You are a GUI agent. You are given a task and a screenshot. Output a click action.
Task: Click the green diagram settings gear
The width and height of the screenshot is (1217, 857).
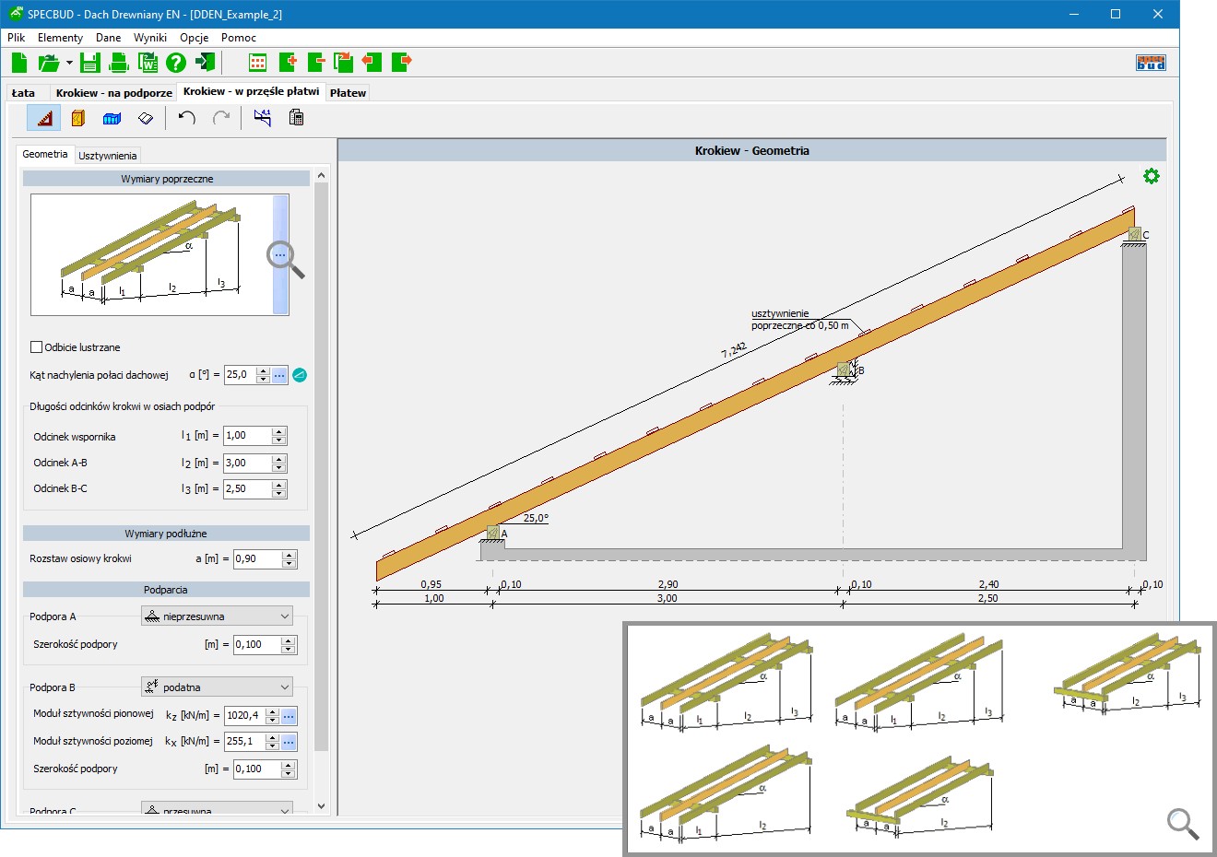(x=1151, y=176)
